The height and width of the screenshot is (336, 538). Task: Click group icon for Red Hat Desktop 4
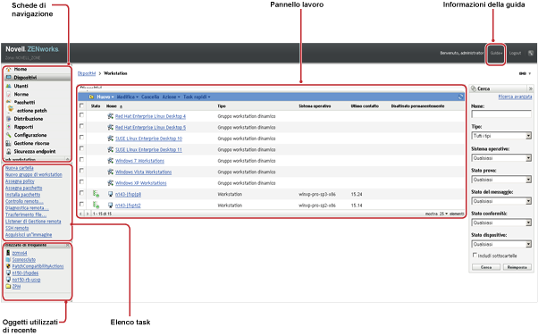click(110, 116)
